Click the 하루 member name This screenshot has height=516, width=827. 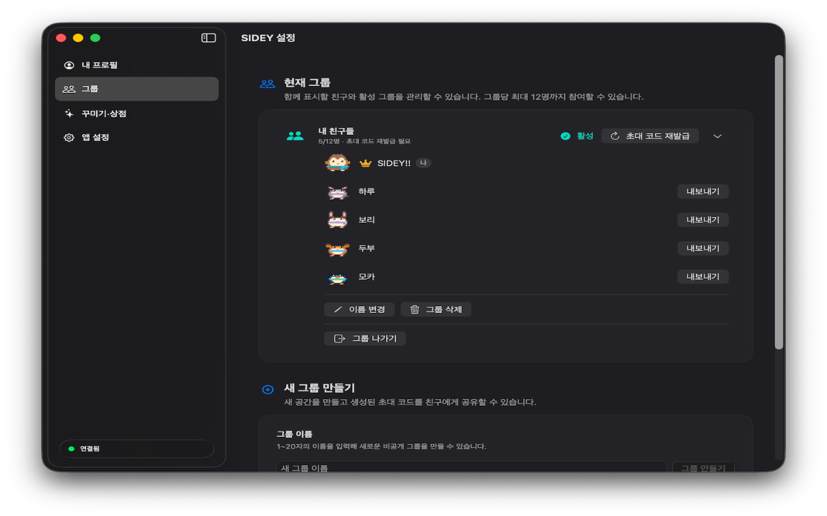click(x=367, y=192)
